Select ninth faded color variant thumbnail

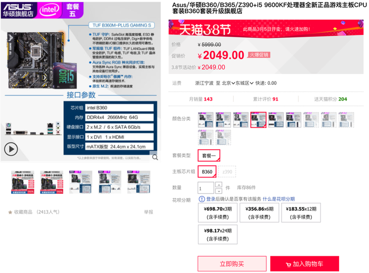[x=346, y=120]
